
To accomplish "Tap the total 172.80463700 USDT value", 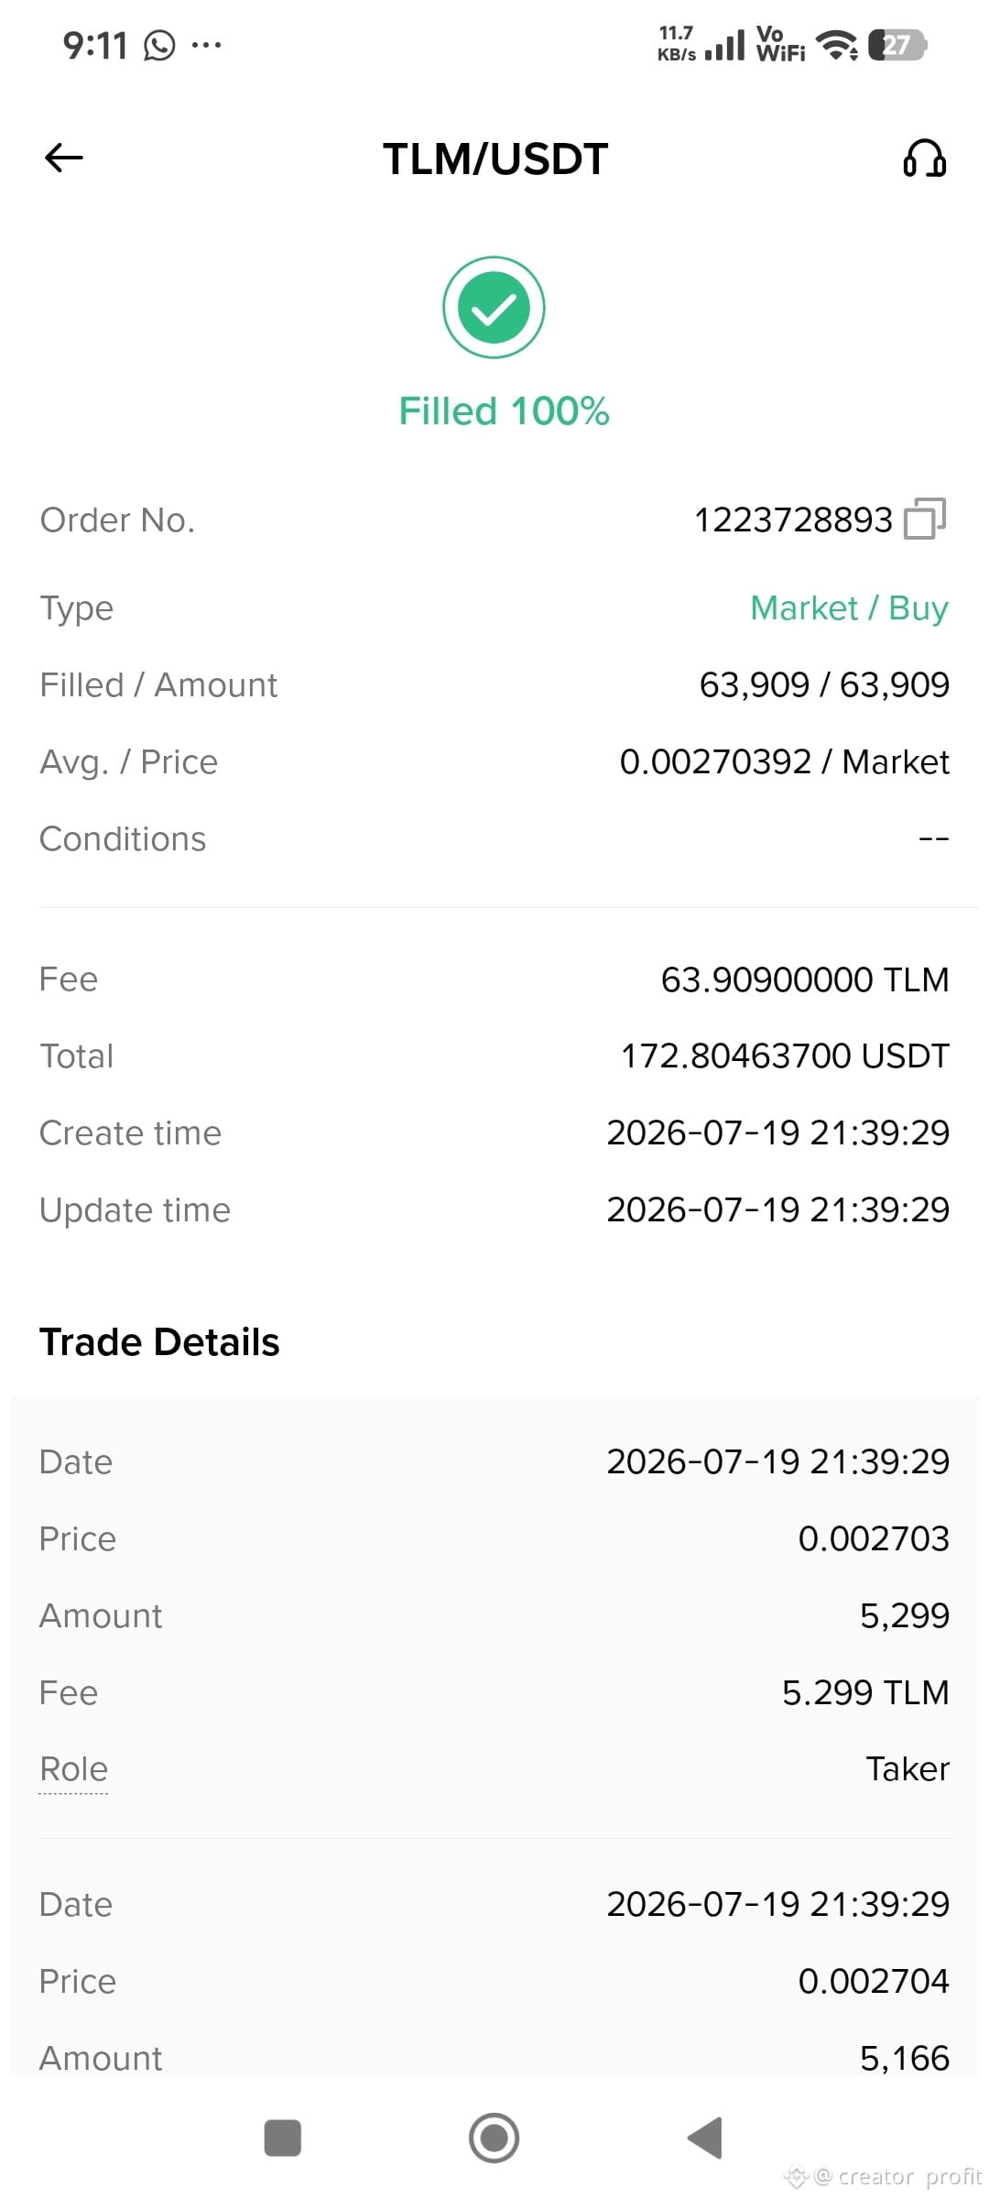I will click(x=785, y=1056).
